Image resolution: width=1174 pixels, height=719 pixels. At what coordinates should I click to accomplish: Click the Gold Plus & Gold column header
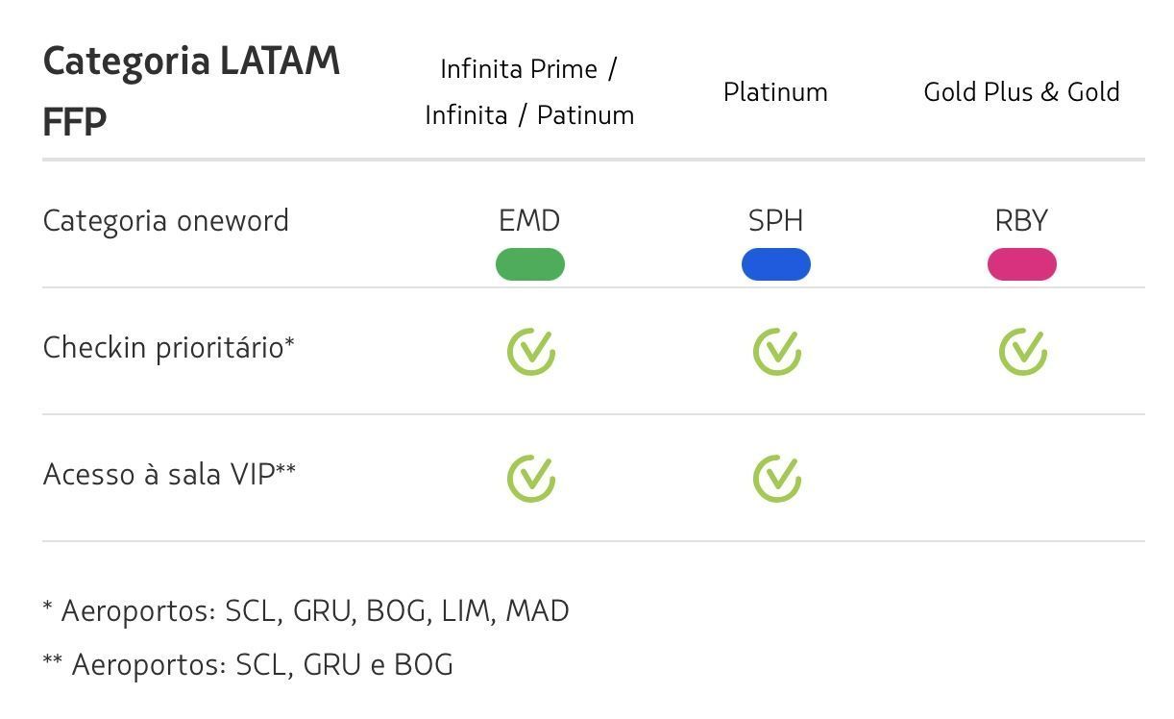click(x=1021, y=92)
